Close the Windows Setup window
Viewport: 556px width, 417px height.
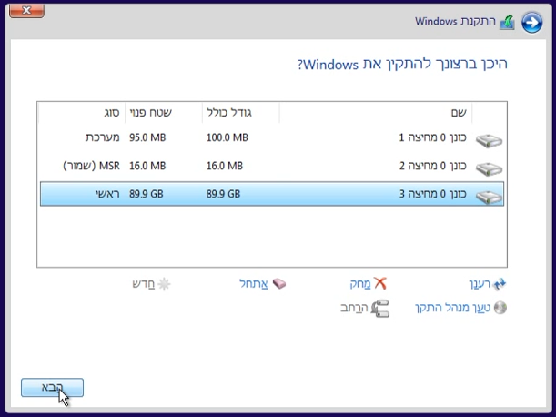point(26,11)
